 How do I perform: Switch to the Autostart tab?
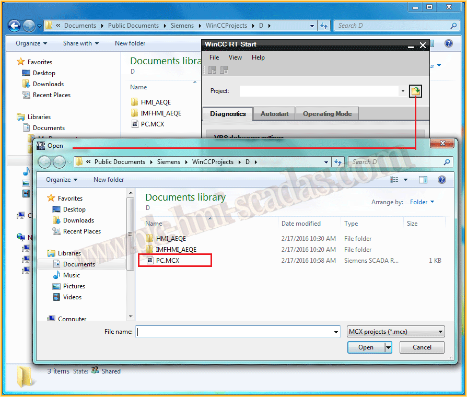point(274,114)
